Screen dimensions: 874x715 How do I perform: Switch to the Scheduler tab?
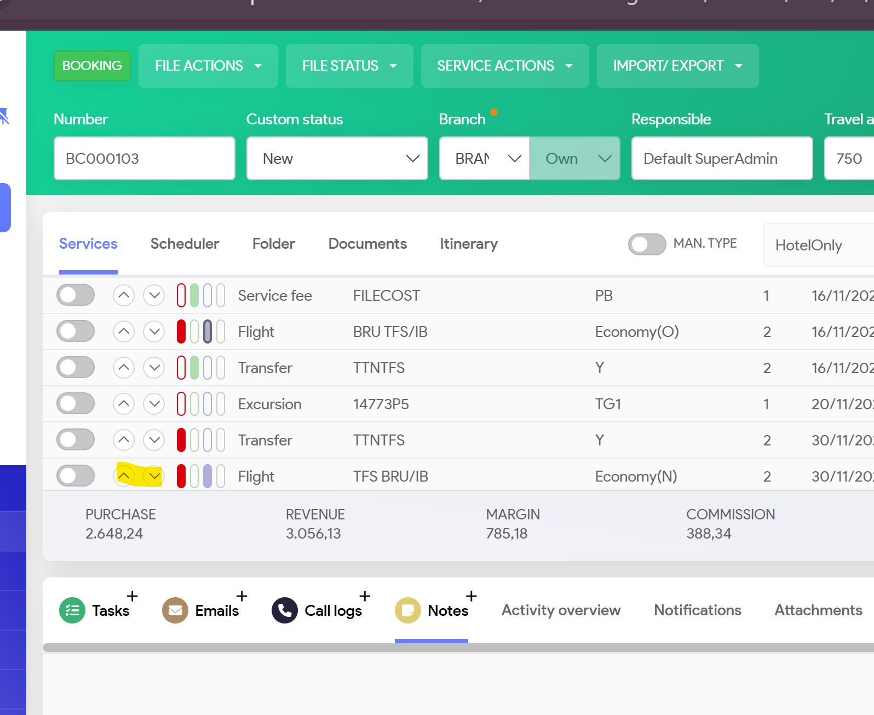pyautogui.click(x=185, y=244)
